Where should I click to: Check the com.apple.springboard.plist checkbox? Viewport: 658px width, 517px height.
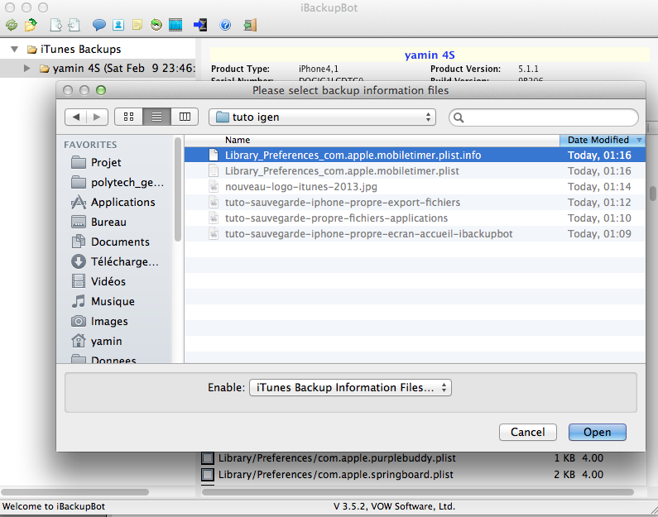[207, 475]
